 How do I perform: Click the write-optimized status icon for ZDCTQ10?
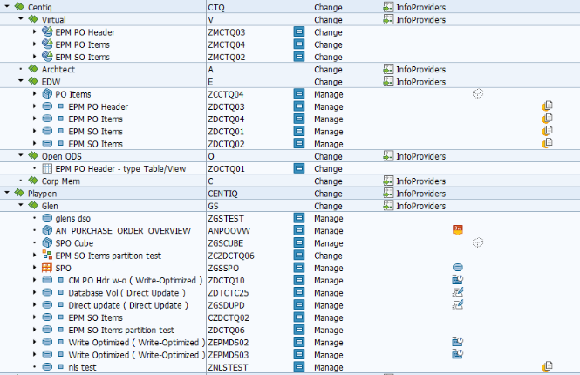point(457,280)
